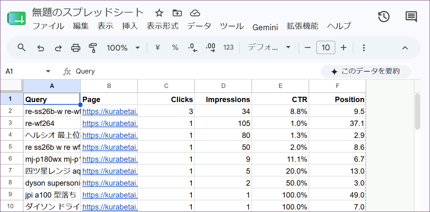Open the comments panel icon
The image size is (430, 212).
coord(411,16)
